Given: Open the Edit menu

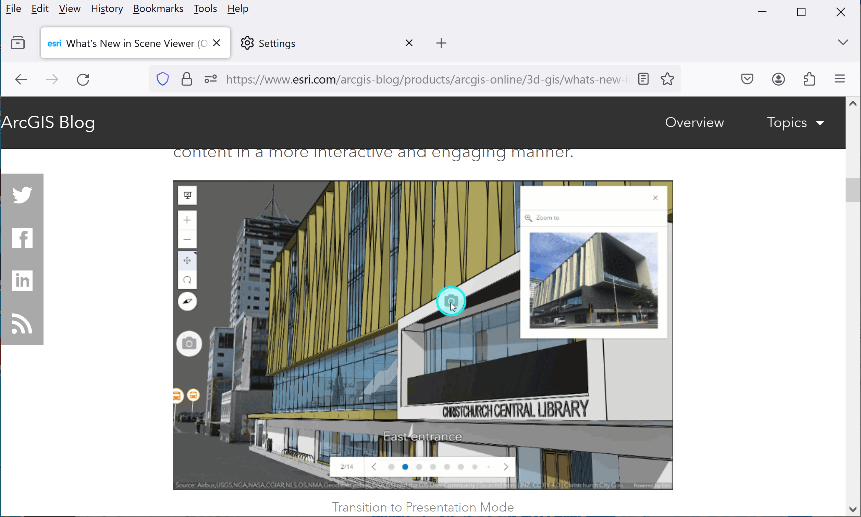Looking at the screenshot, I should 40,8.
